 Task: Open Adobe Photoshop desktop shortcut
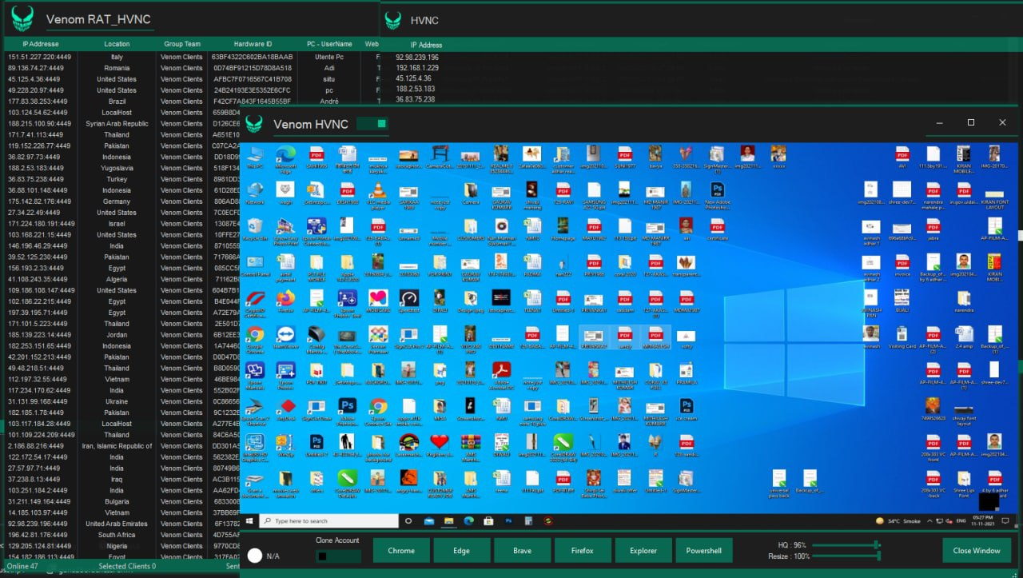(347, 411)
